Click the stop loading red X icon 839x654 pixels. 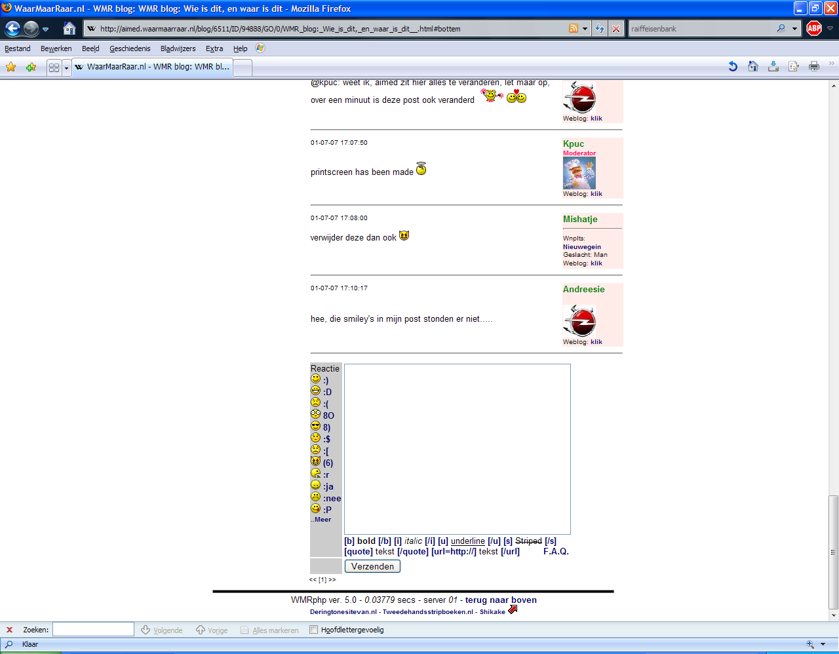tap(616, 29)
